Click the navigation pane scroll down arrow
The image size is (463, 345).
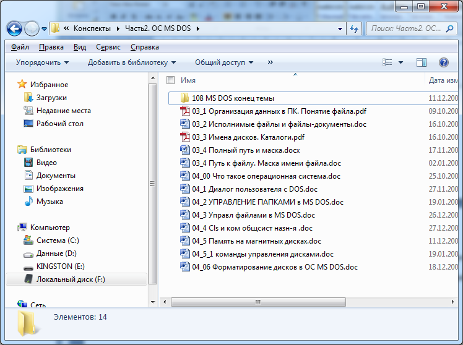click(x=153, y=302)
